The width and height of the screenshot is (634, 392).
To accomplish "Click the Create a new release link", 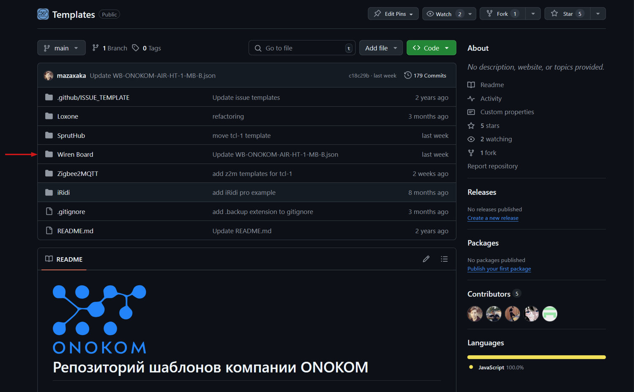I will 493,218.
